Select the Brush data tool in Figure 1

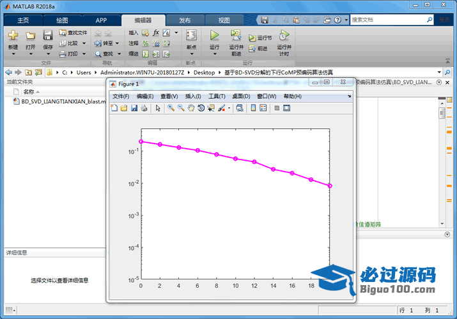tap(222, 108)
